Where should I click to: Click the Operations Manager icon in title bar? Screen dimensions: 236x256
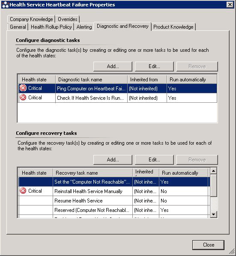[x=5, y=5]
